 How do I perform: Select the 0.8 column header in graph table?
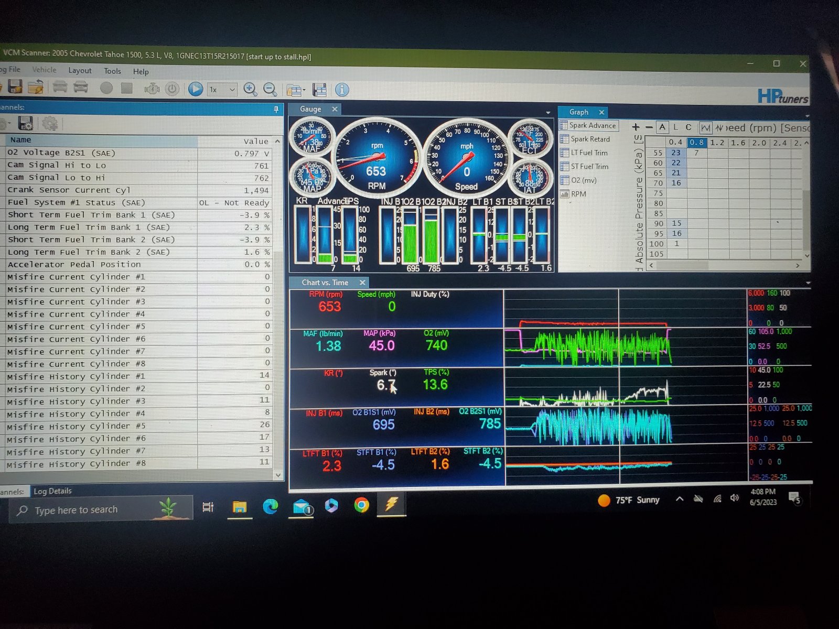pos(697,142)
